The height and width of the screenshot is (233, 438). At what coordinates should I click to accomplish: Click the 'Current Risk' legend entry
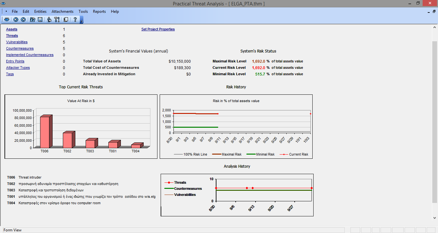pos(294,154)
